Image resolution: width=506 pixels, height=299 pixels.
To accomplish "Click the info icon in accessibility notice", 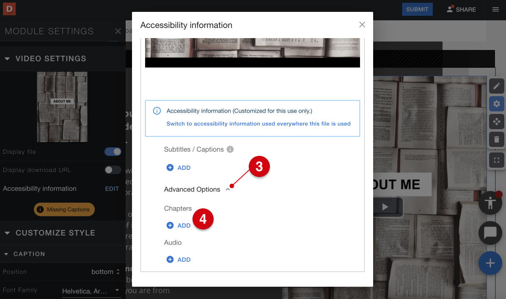I will [x=157, y=111].
